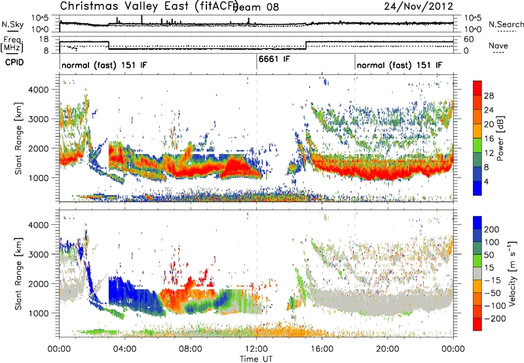Click the "Velocity [m s⁻¹]" colorbar title

513,273
